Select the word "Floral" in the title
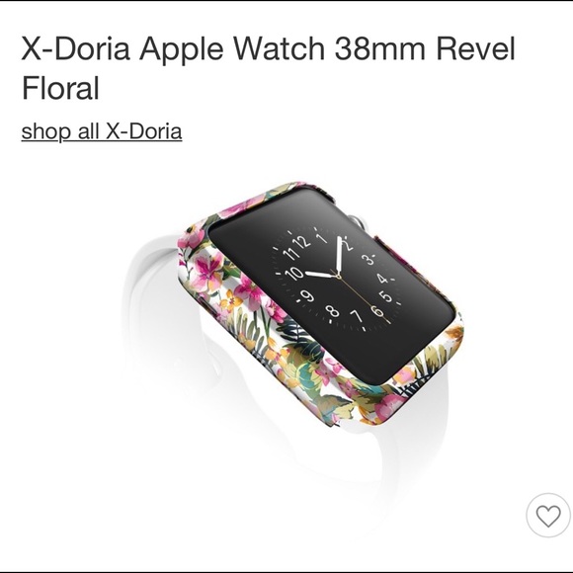The image size is (573, 573). click(60, 88)
